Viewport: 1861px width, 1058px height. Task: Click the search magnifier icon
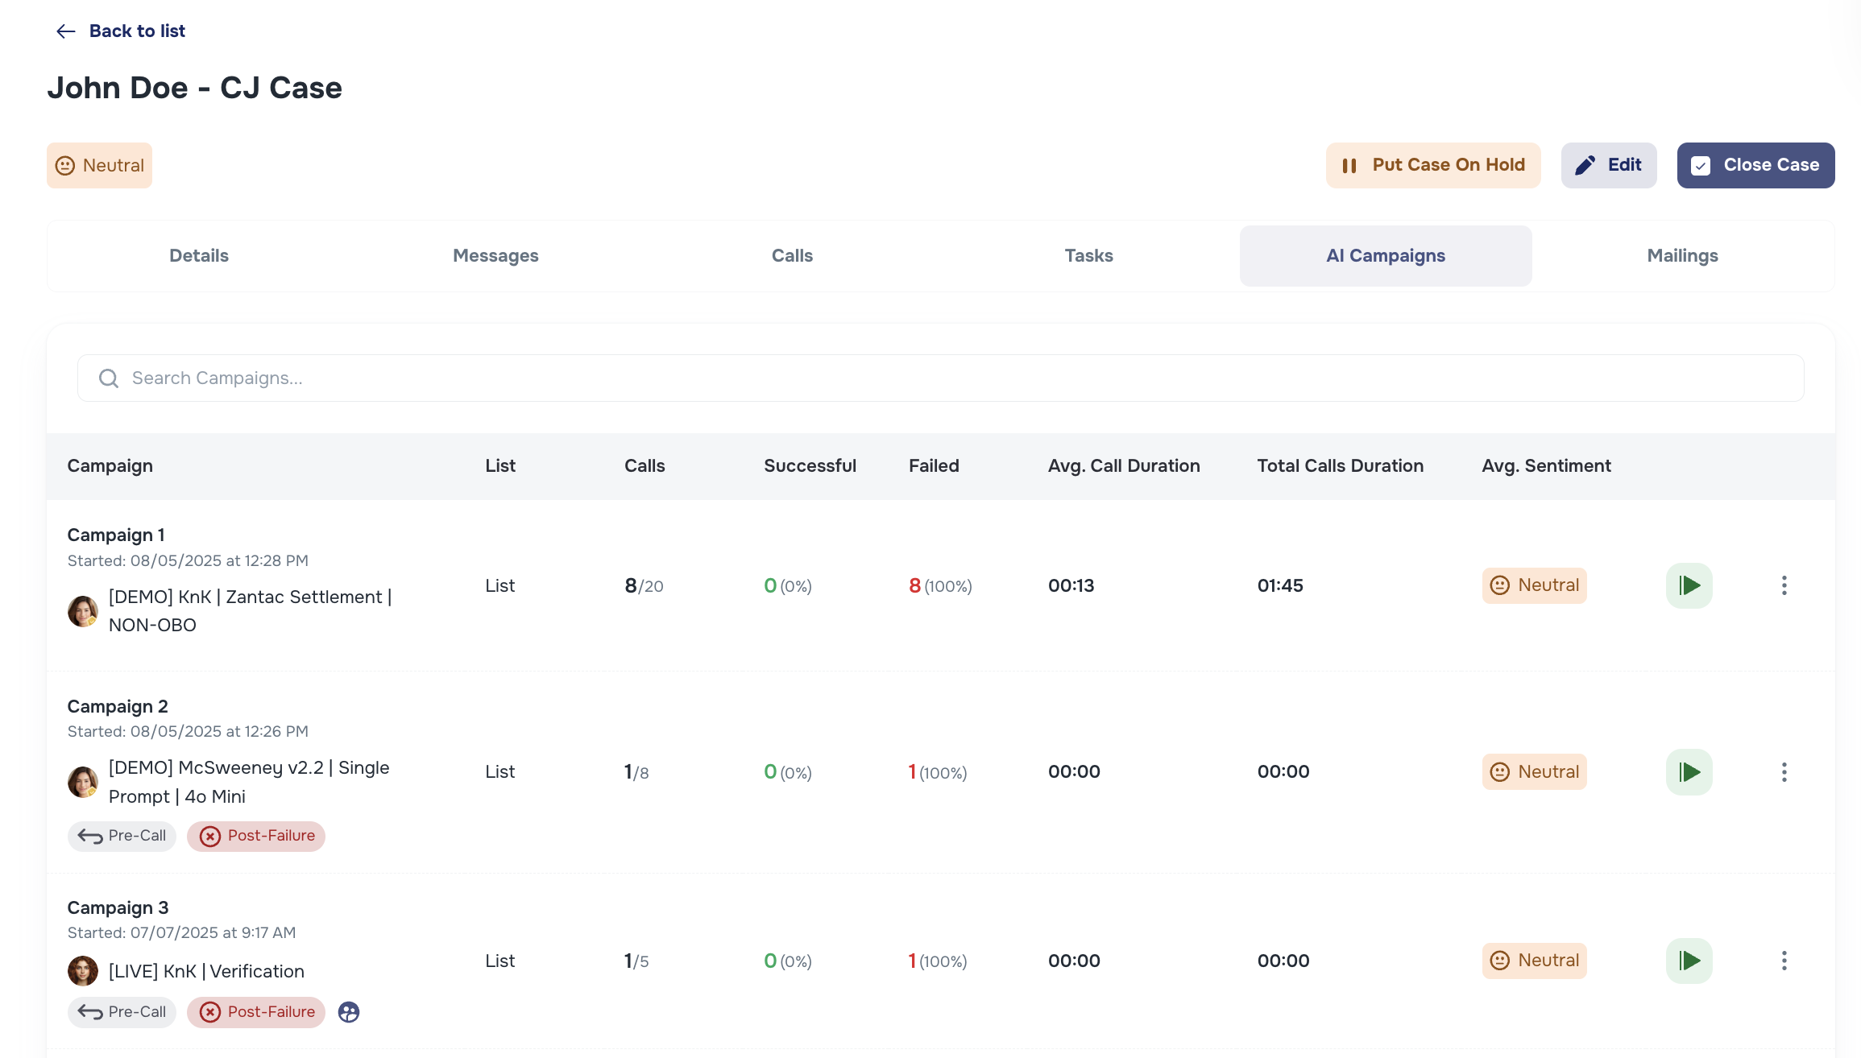point(109,378)
